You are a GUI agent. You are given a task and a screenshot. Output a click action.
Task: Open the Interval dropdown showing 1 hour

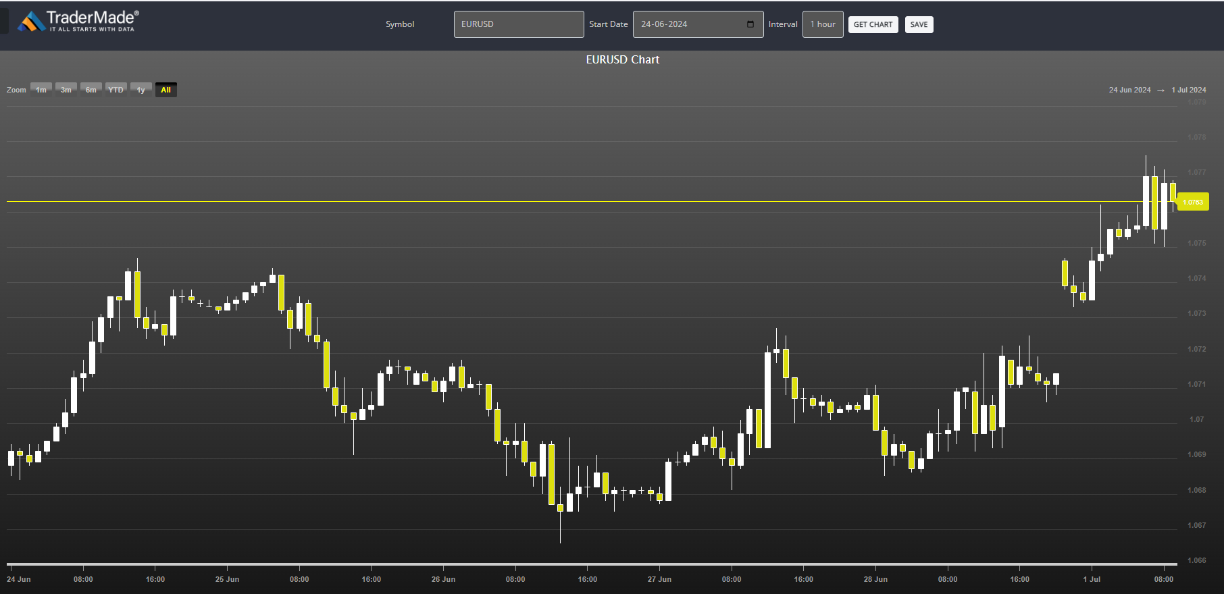pyautogui.click(x=823, y=24)
